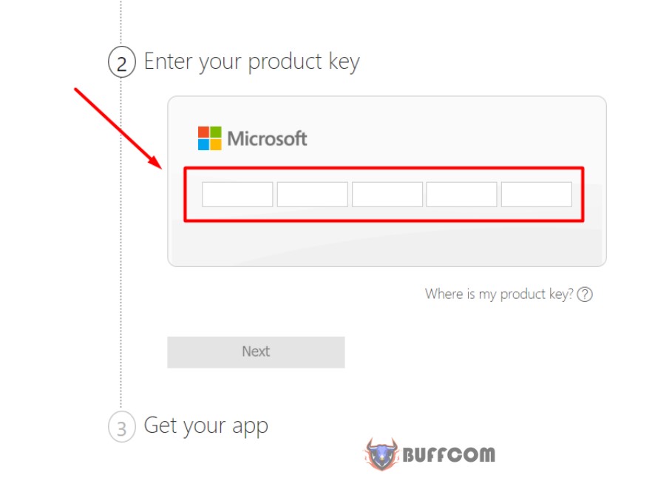Expand the 'Get your app' step
Screen dimensions: 655x478
[x=206, y=426]
